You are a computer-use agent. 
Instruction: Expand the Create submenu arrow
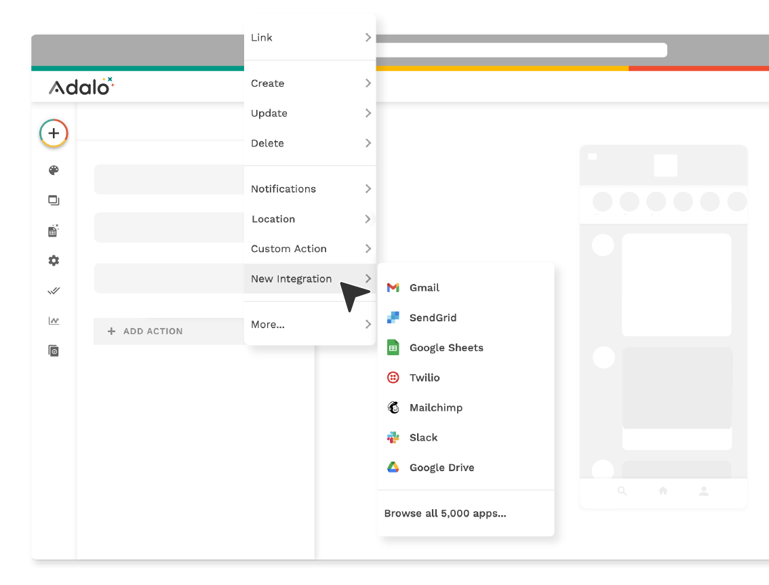click(x=368, y=83)
